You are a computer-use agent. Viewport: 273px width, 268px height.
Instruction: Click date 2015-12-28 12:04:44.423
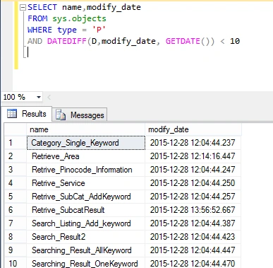click(193, 237)
